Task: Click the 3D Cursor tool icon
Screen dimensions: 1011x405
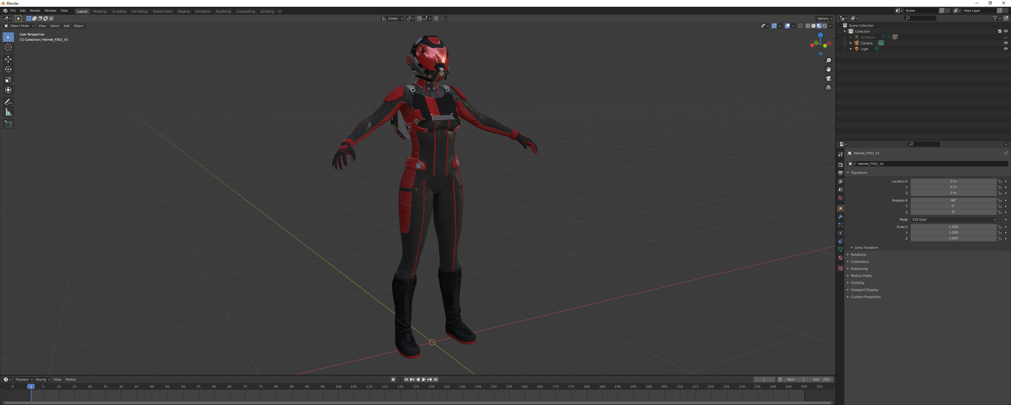Action: tap(8, 48)
